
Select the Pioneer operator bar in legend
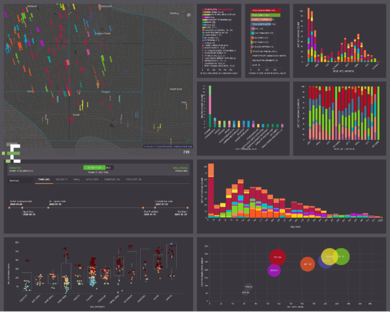click(x=217, y=9)
